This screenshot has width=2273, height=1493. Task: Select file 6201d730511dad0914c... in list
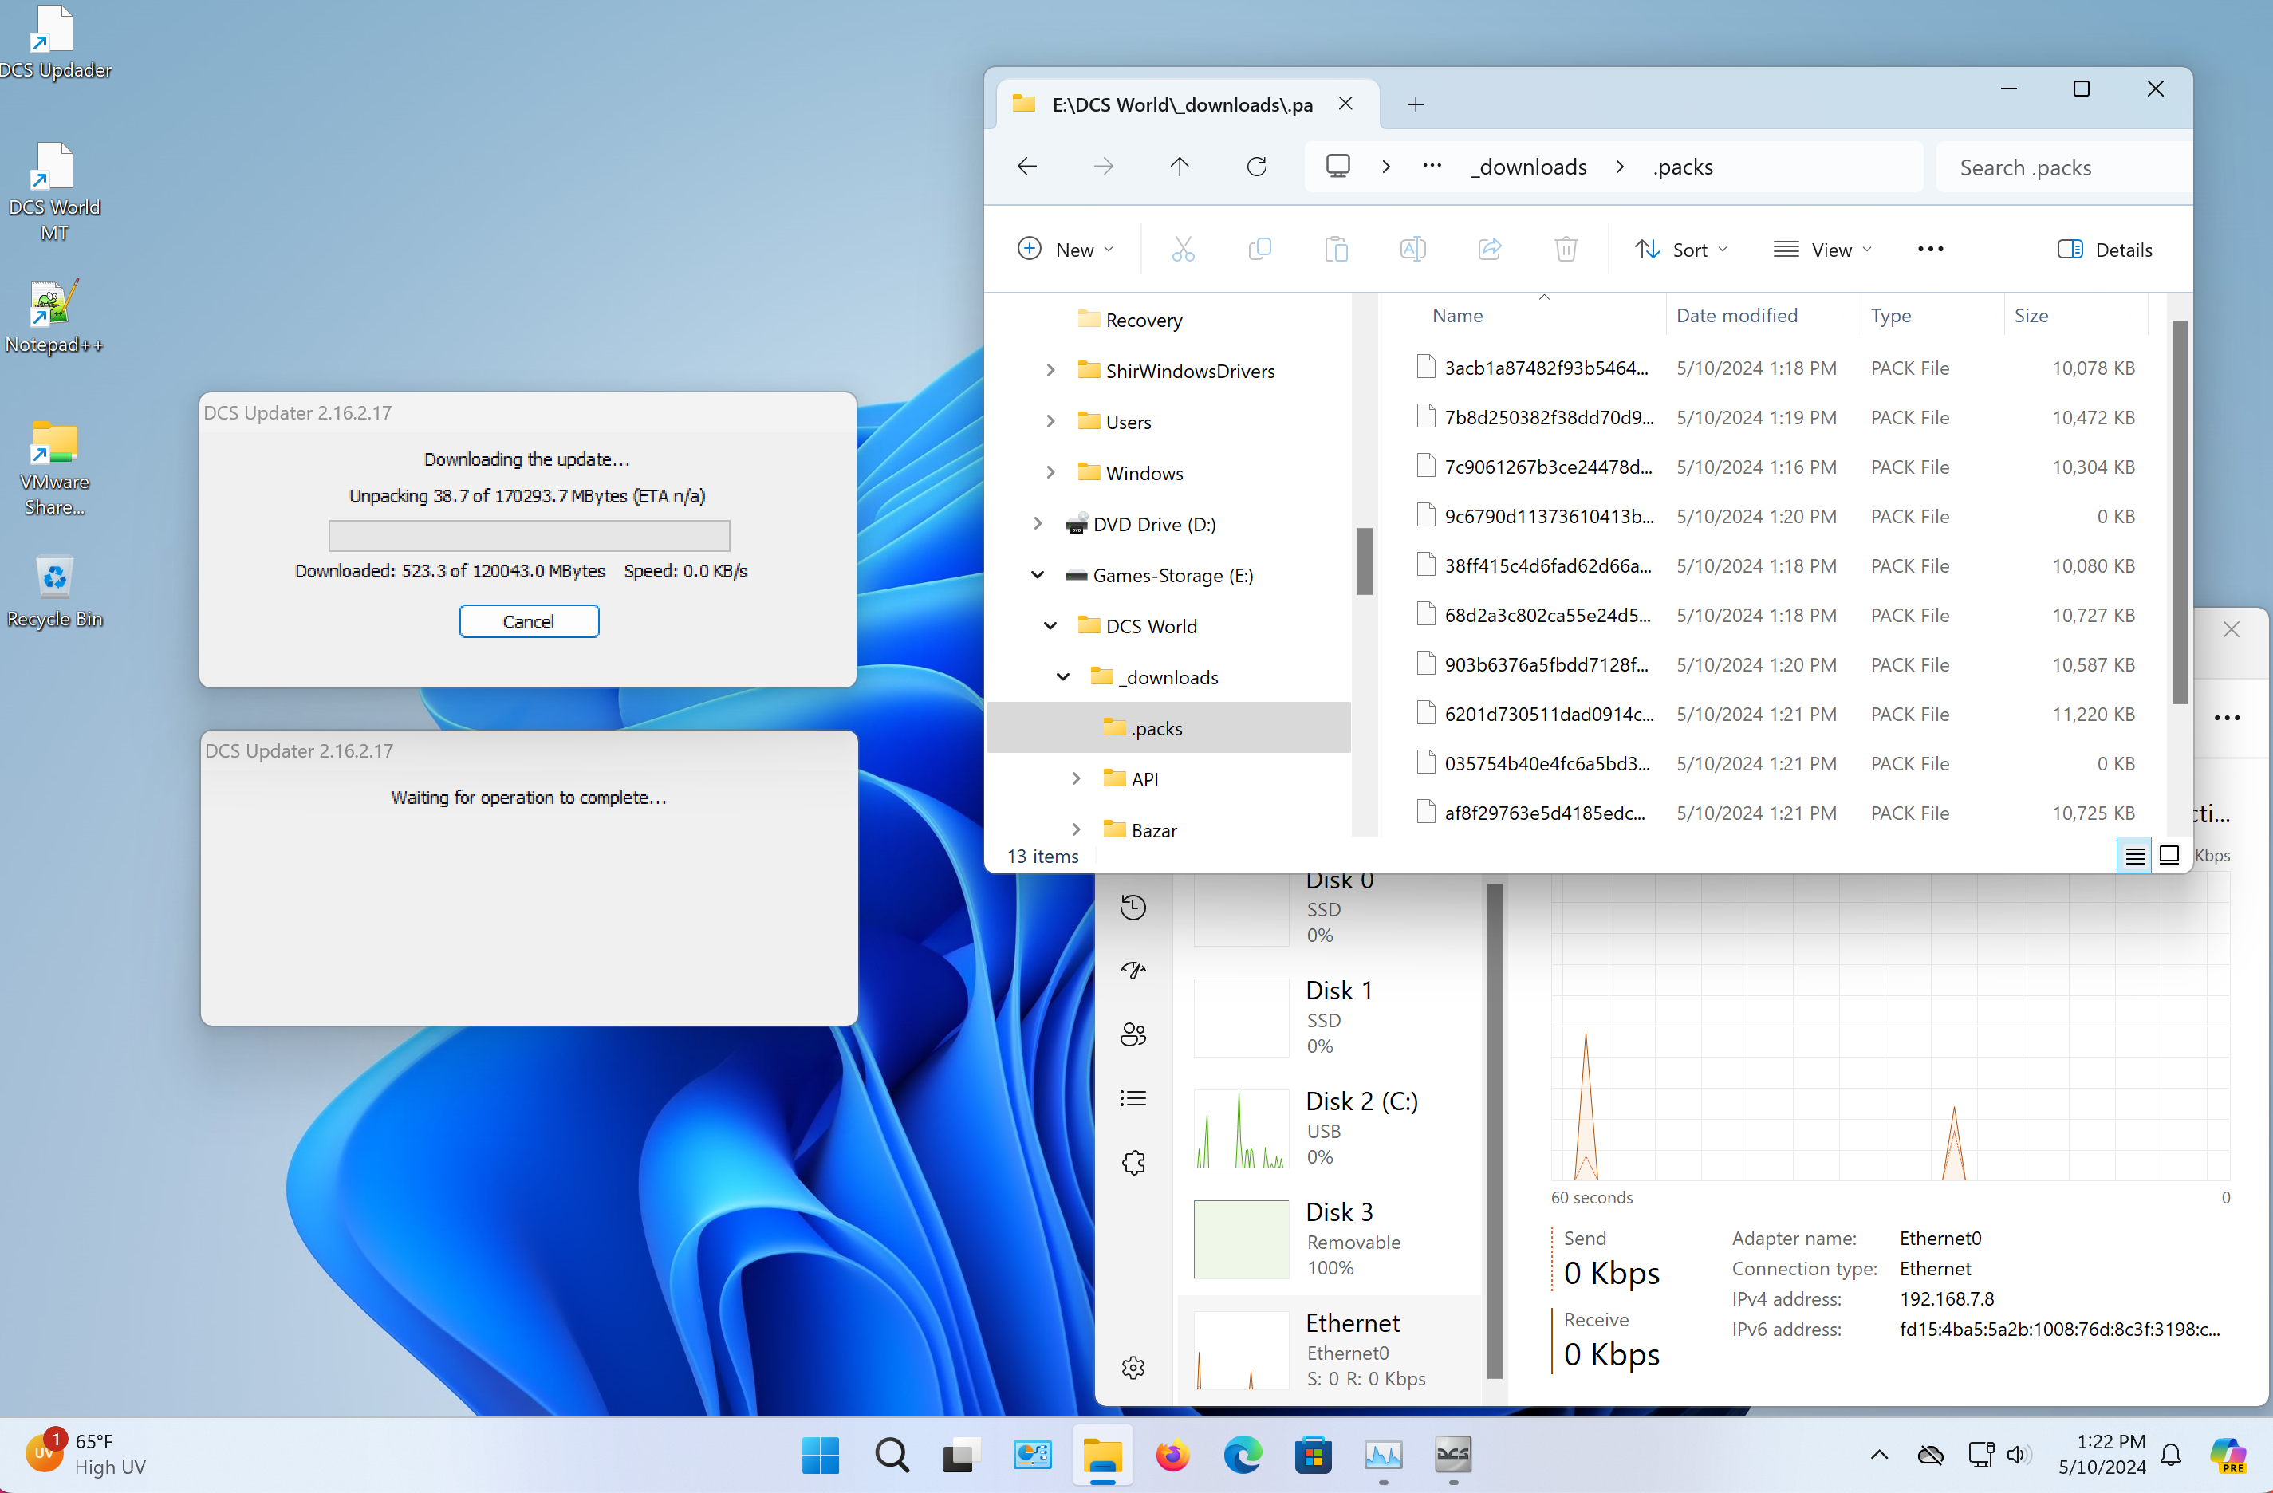pos(1776,714)
